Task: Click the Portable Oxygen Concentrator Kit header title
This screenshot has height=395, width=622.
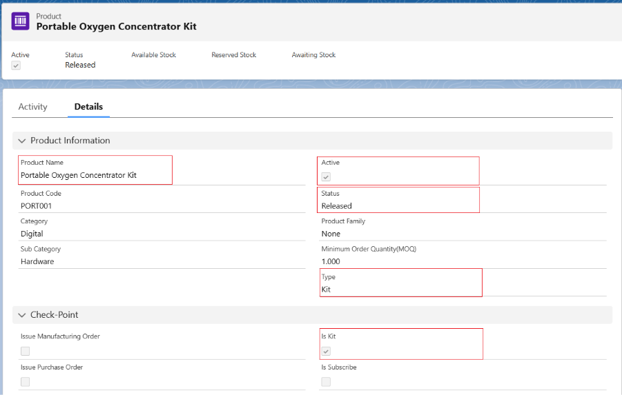Action: tap(116, 26)
